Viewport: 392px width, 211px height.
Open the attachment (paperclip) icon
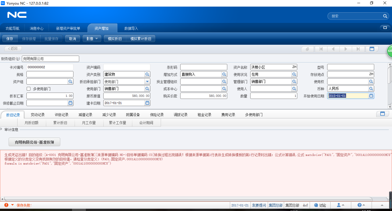click(x=307, y=49)
